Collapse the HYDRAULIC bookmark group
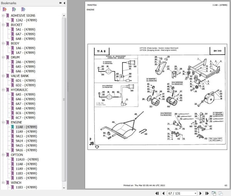The width and height of the screenshot is (231, 196). pyautogui.click(x=3, y=90)
